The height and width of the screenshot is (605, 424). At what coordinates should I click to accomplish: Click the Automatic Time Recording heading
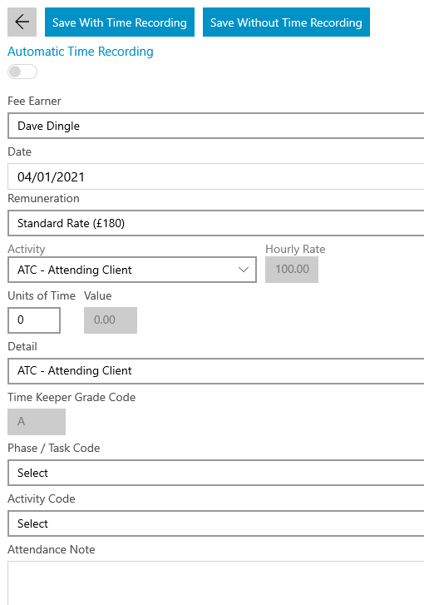[81, 52]
